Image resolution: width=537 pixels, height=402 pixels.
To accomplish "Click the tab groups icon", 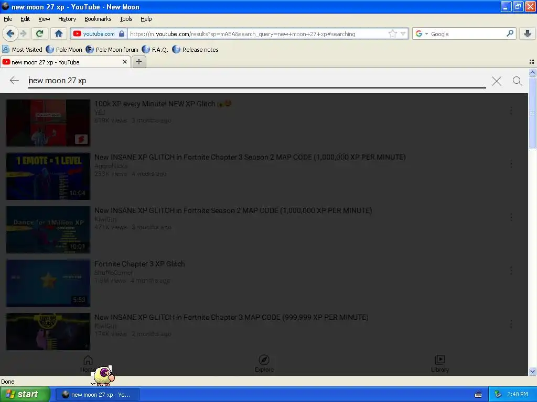I will tap(532, 62).
